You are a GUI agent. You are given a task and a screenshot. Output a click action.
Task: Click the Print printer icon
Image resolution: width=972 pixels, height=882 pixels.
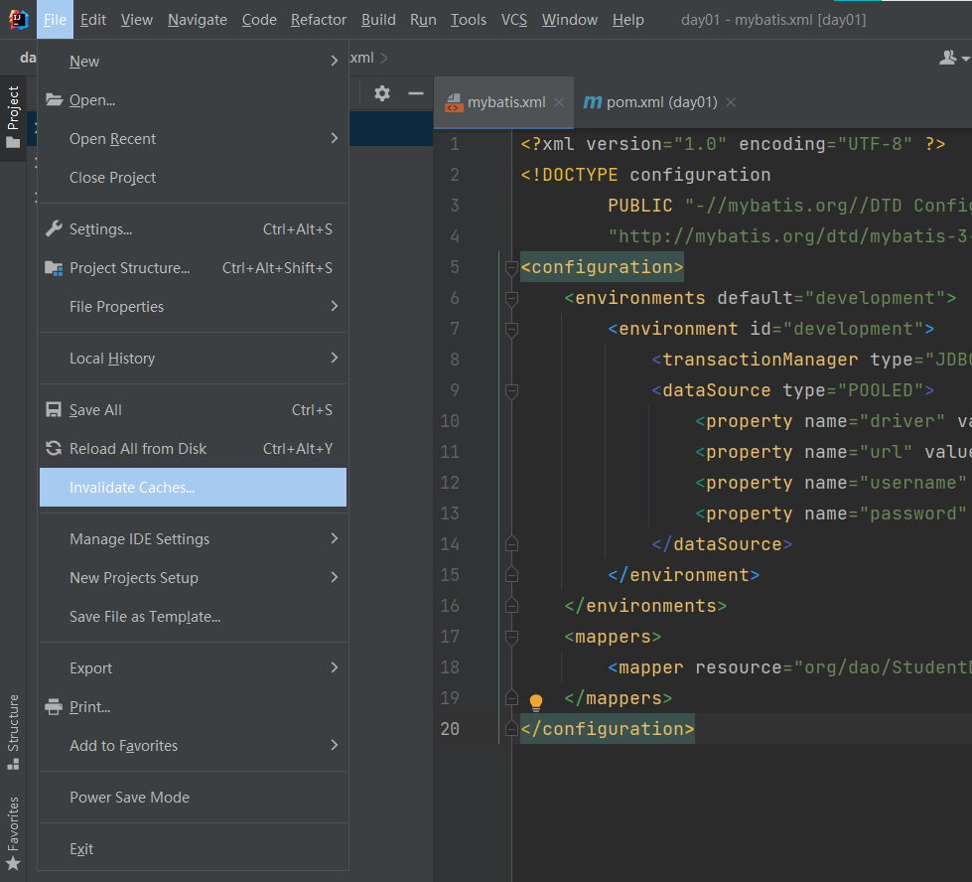(54, 707)
